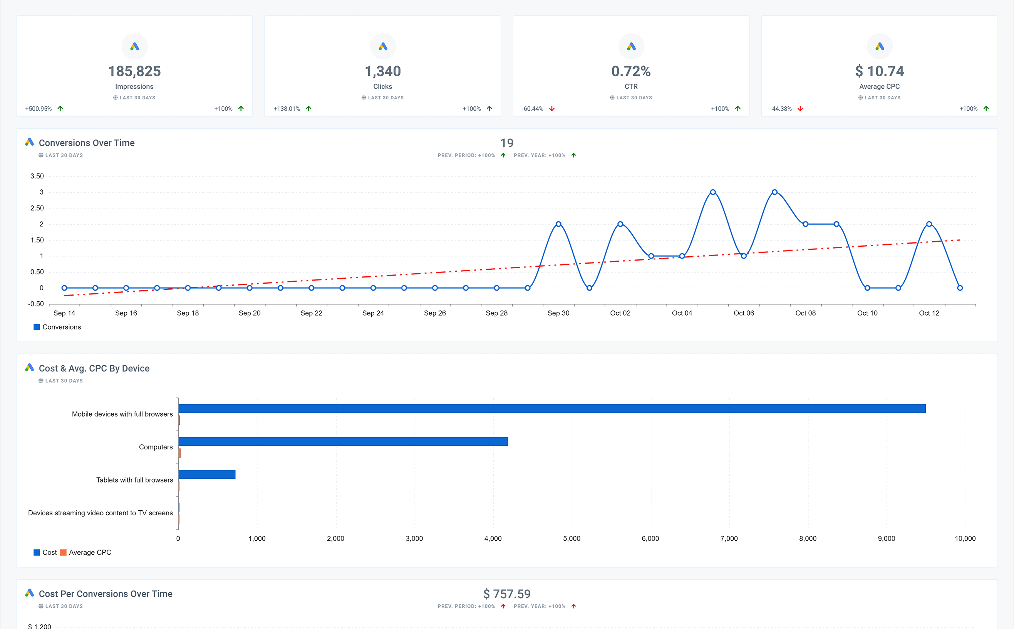Image resolution: width=1014 pixels, height=629 pixels.
Task: Select the $ 10.74 Average CPC value
Action: click(879, 71)
